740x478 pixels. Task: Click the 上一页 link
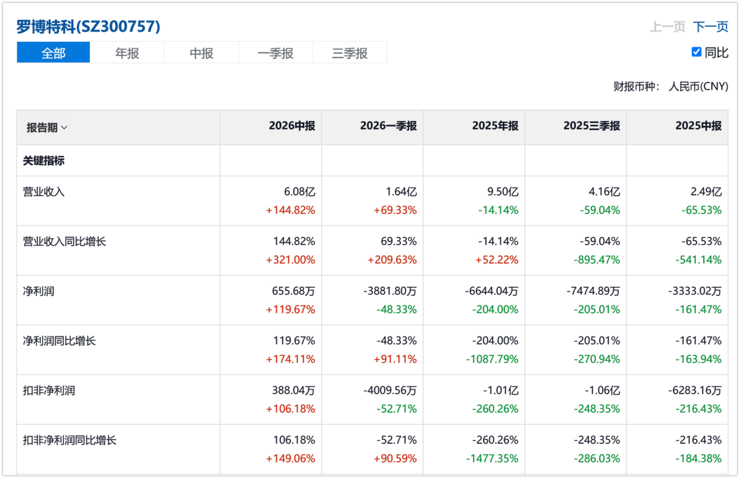pos(667,27)
